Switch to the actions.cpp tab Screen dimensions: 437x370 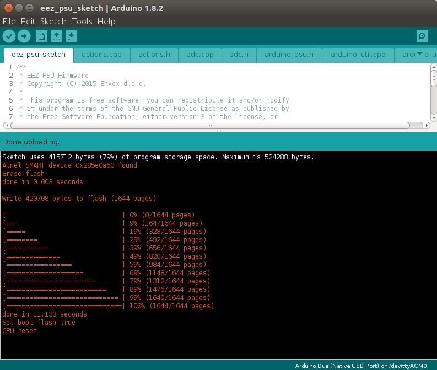click(101, 55)
